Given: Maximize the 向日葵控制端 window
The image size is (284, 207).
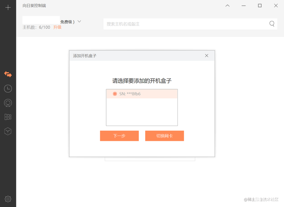Looking at the screenshot, I should click(x=260, y=6).
